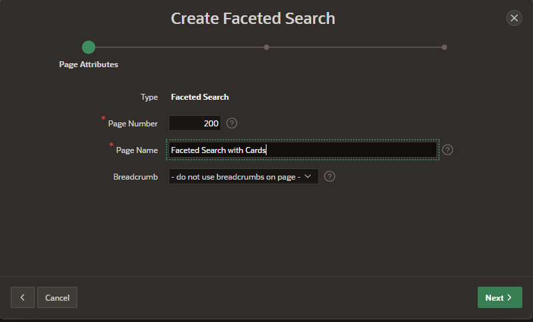Jump to the final wizard step dot
This screenshot has width=533, height=322.
(x=444, y=47)
